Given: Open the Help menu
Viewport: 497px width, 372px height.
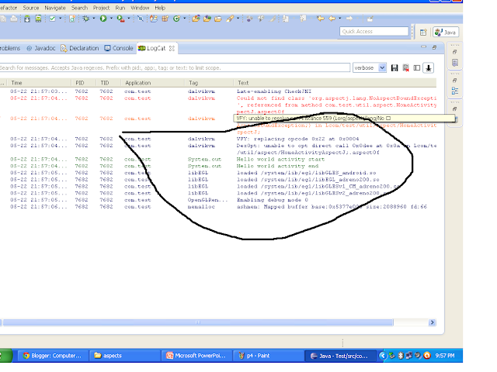Looking at the screenshot, I should click(x=160, y=8).
